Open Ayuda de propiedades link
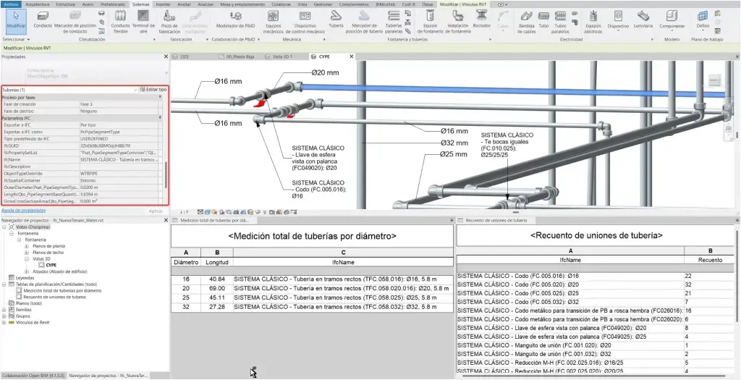Viewport: 741px width, 380px height. pyautogui.click(x=24, y=211)
